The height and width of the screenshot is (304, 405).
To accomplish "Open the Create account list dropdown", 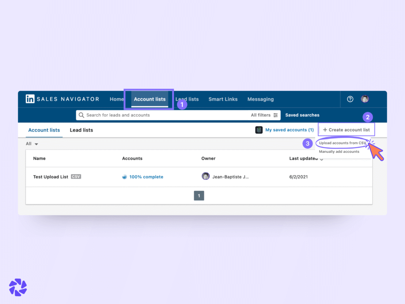I will 346,129.
